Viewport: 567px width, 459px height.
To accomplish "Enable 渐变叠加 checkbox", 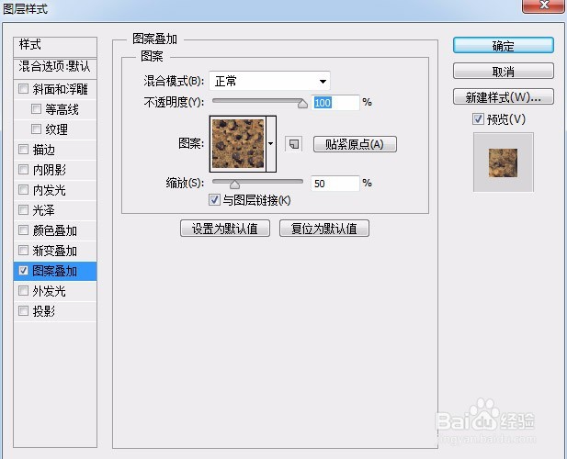I will [x=24, y=251].
